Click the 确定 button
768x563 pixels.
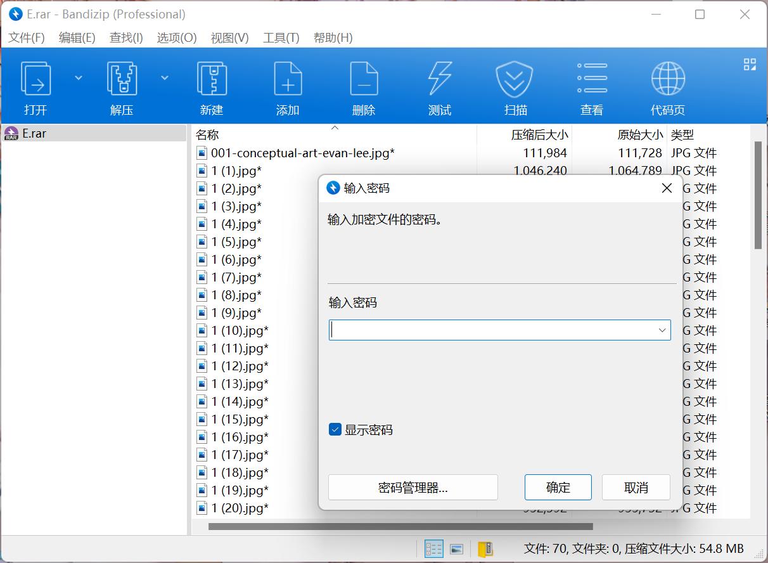point(558,487)
